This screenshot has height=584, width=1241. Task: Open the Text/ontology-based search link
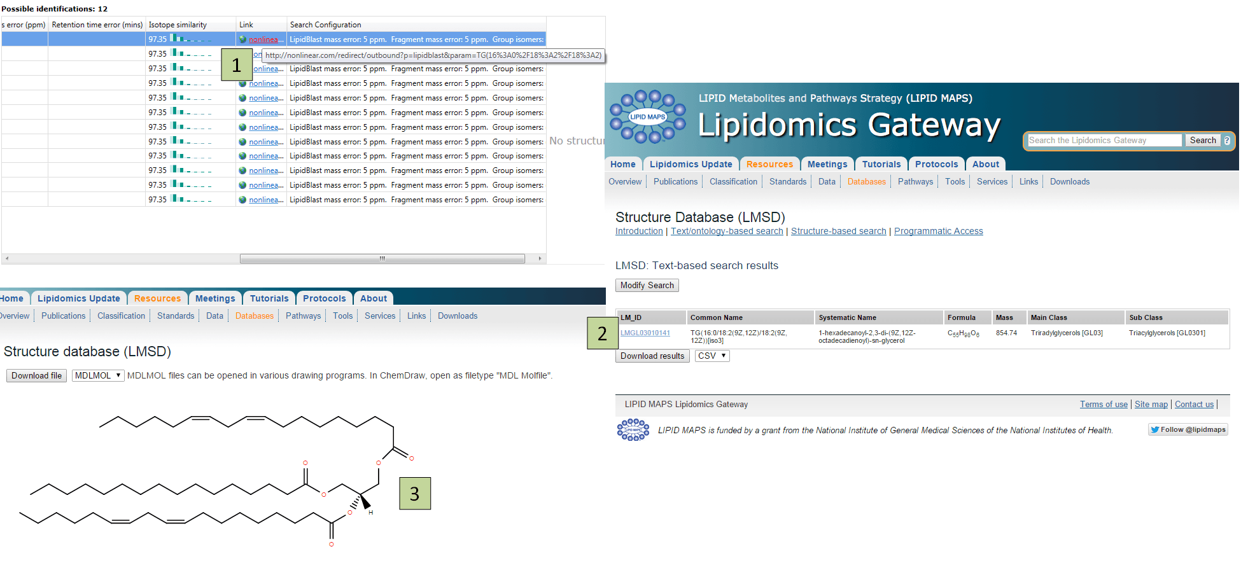point(727,232)
